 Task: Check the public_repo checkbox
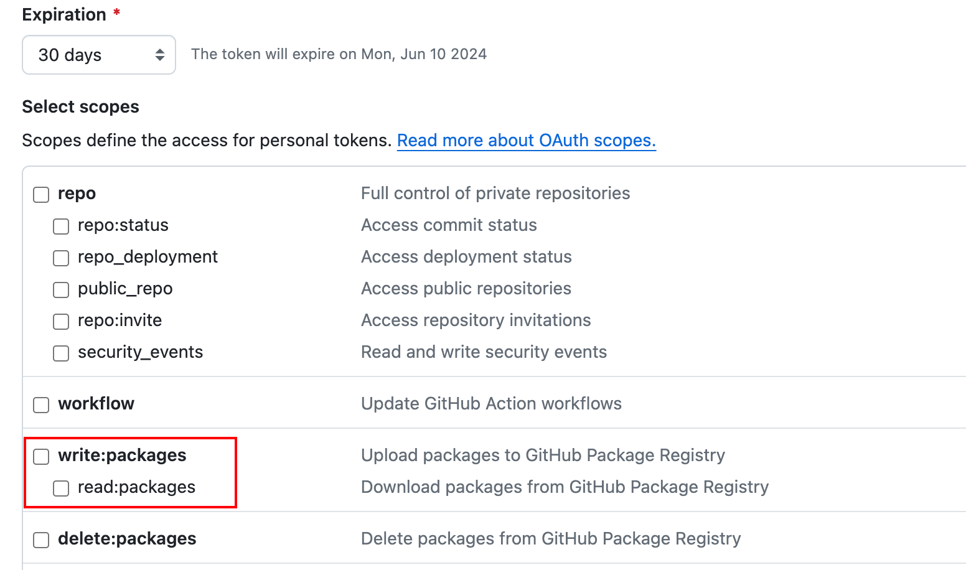pos(60,289)
